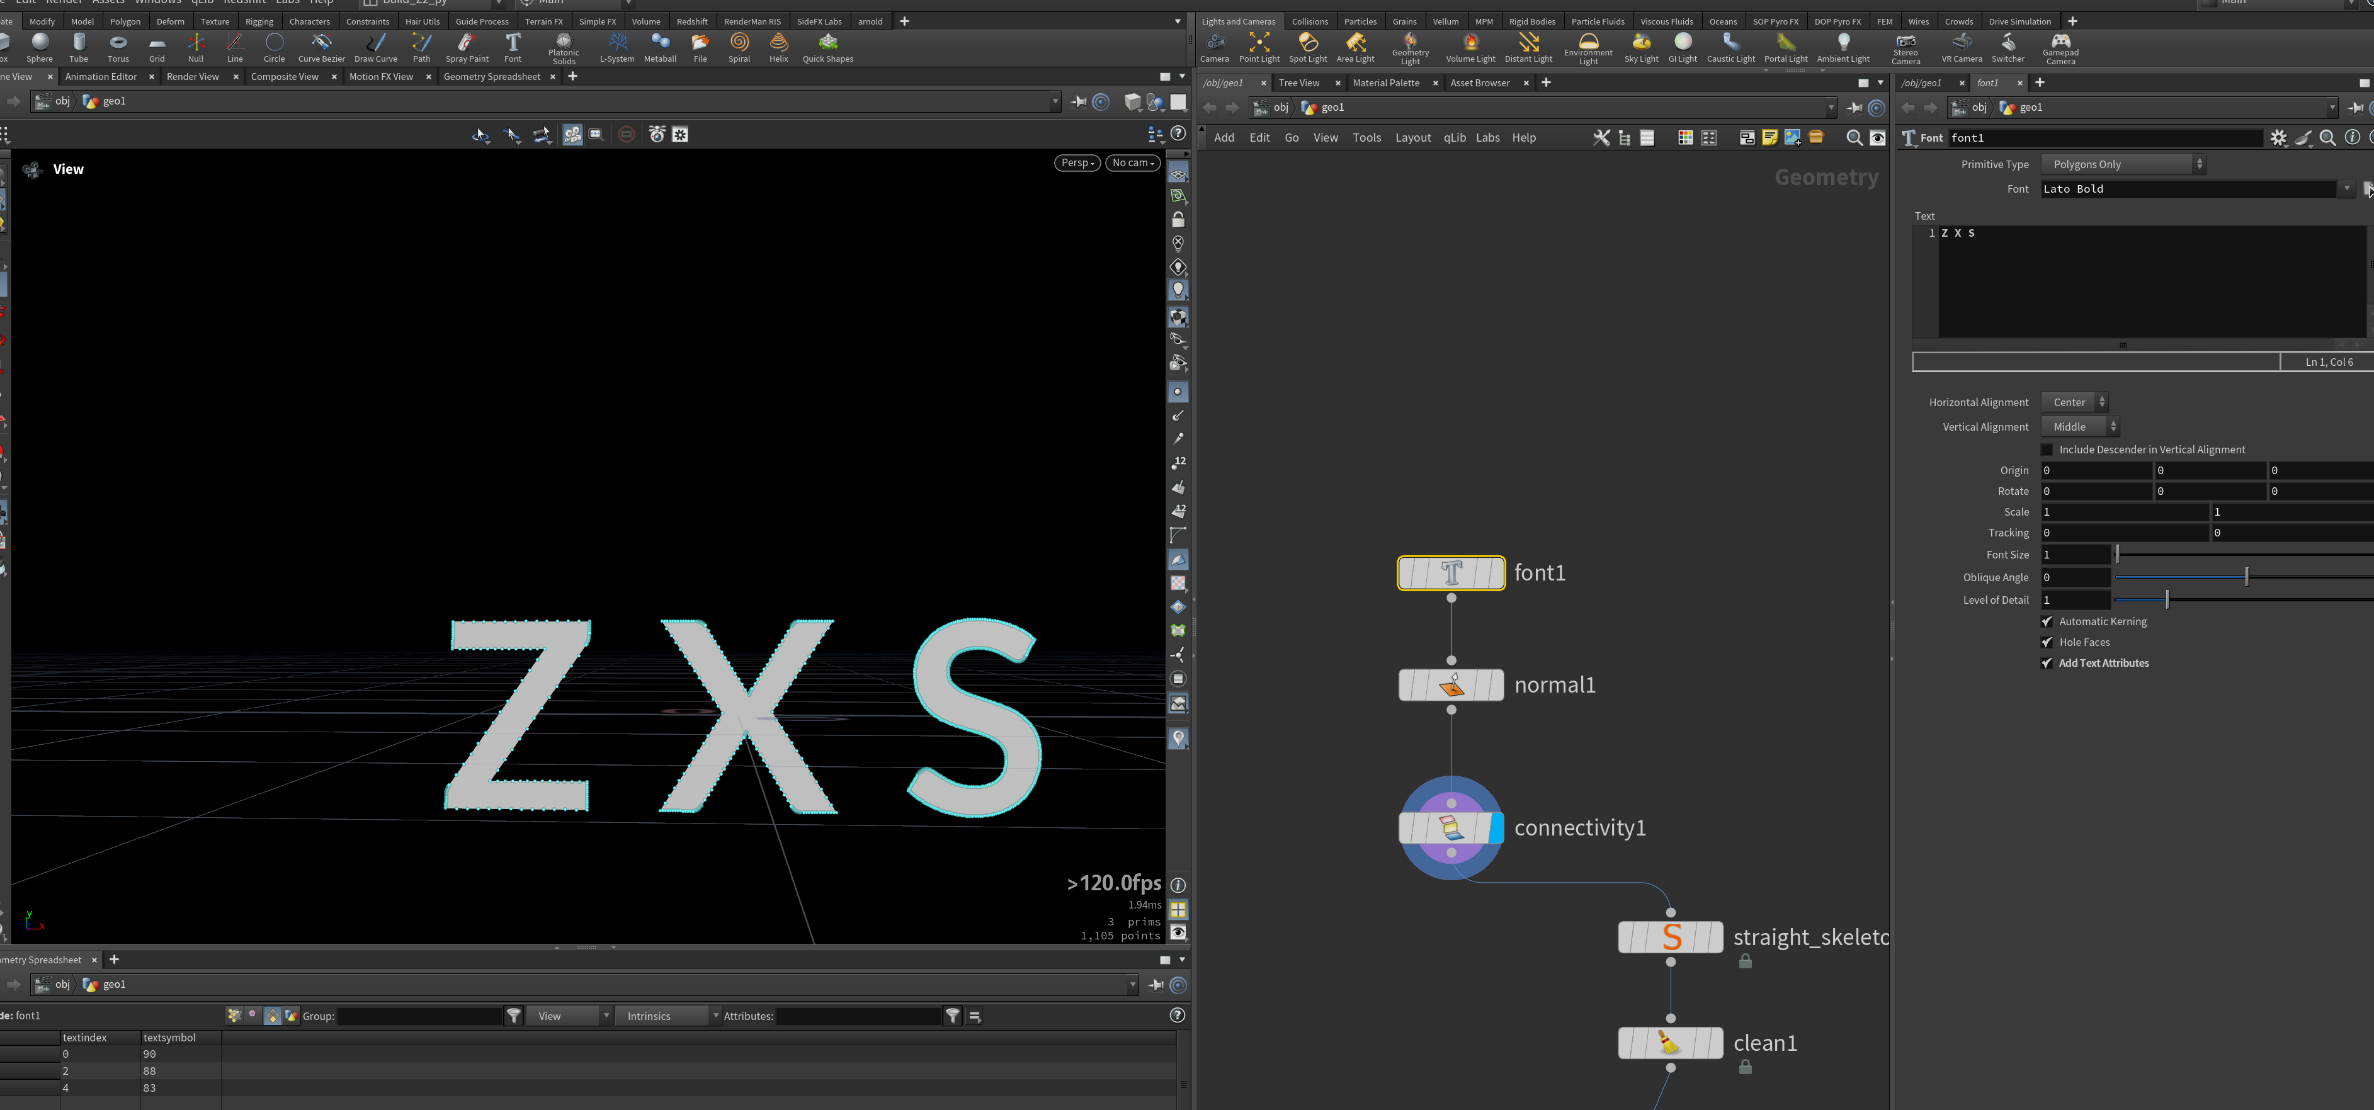Open the Layout menu in network editor
Screen dimensions: 2374x1110
[x=1413, y=138]
